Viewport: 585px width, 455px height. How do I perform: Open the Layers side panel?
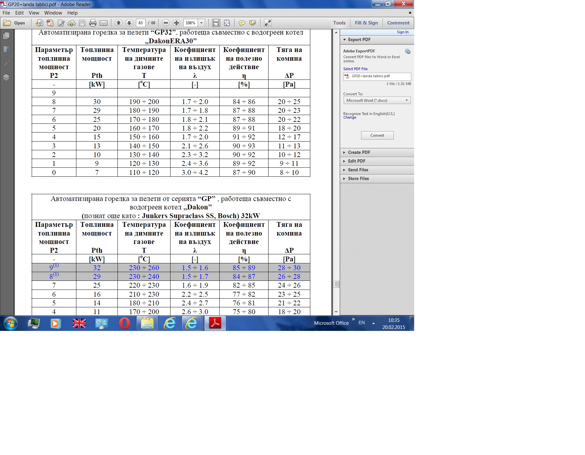[x=6, y=78]
